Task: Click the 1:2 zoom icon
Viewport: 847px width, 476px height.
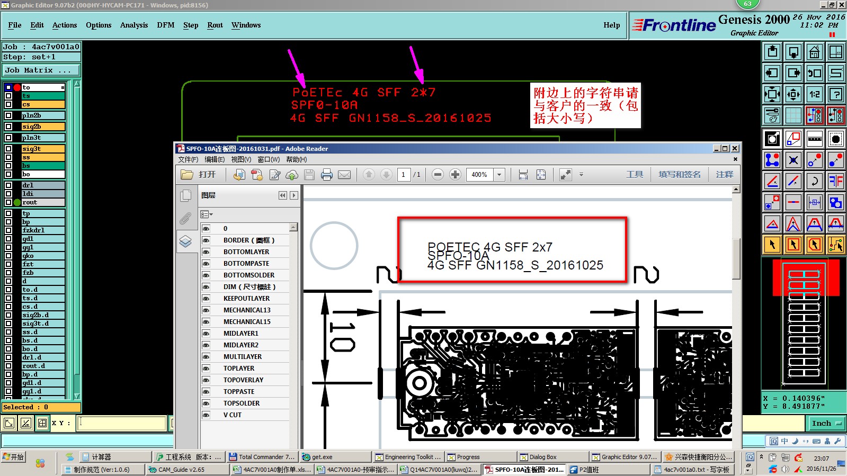Action: tap(814, 94)
